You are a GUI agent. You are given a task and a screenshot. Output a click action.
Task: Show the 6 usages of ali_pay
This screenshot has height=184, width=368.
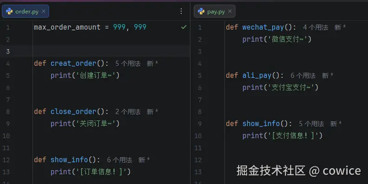pyautogui.click(x=303, y=76)
